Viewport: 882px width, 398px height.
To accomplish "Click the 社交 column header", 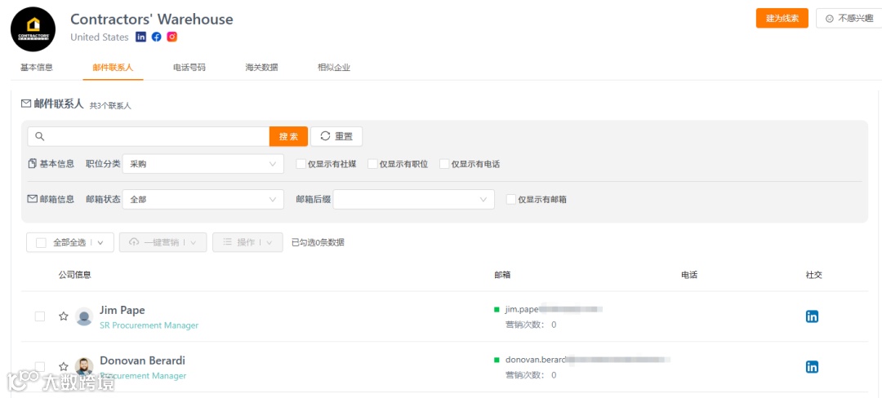I will point(814,275).
